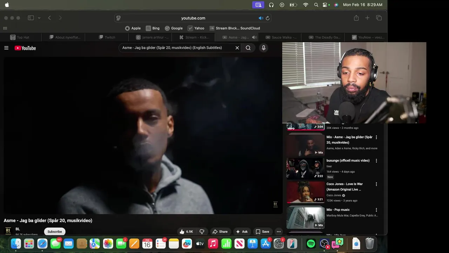
Task: Open more actions ellipsis under video
Action: (x=279, y=232)
